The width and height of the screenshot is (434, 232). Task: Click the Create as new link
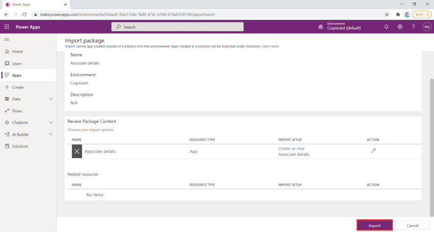pyautogui.click(x=291, y=148)
